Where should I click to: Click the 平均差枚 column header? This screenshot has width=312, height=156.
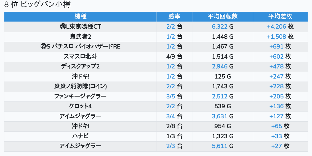click(x=280, y=17)
